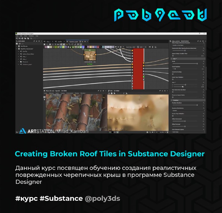Open Camera menu in 3D View
This screenshot has width=222, height=213.
coord(63,93)
